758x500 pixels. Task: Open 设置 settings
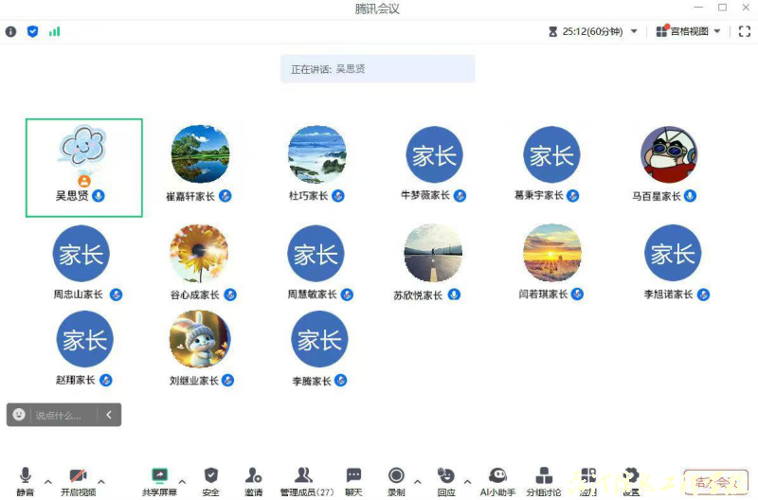631,481
